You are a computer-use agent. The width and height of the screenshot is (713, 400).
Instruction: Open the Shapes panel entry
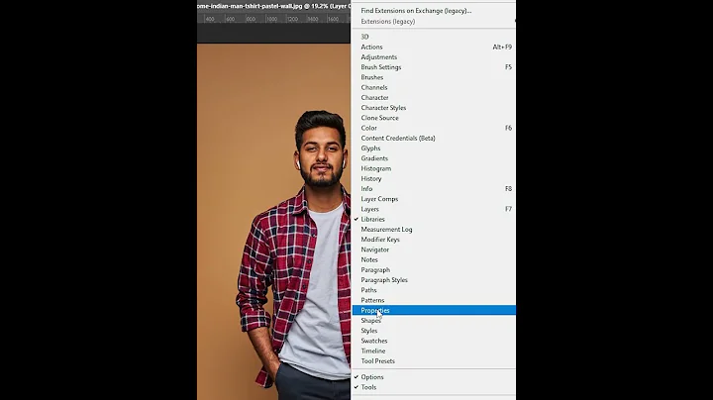pyautogui.click(x=434, y=321)
